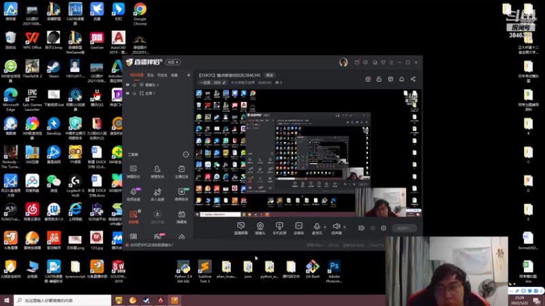545x306 pixels.
Task: Mute the microphone (麦克风)
Action: [317, 228]
